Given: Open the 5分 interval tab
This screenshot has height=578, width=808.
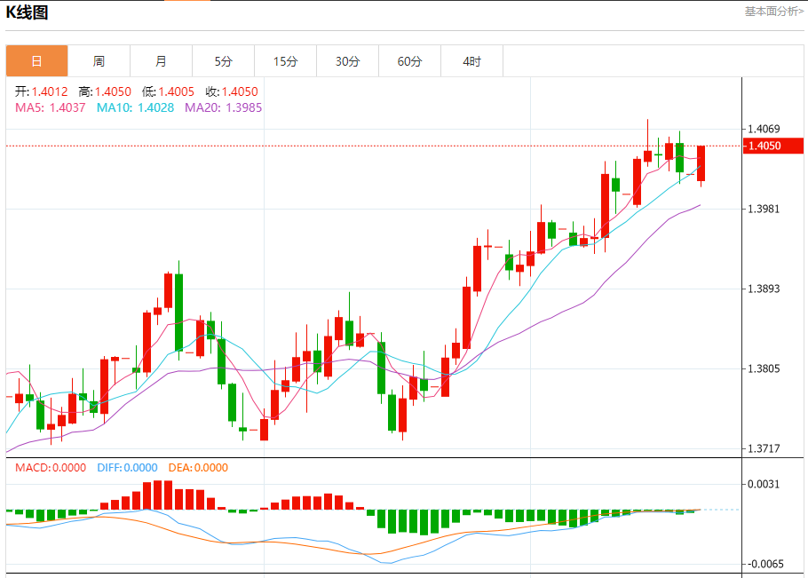Looking at the screenshot, I should click(x=223, y=61).
